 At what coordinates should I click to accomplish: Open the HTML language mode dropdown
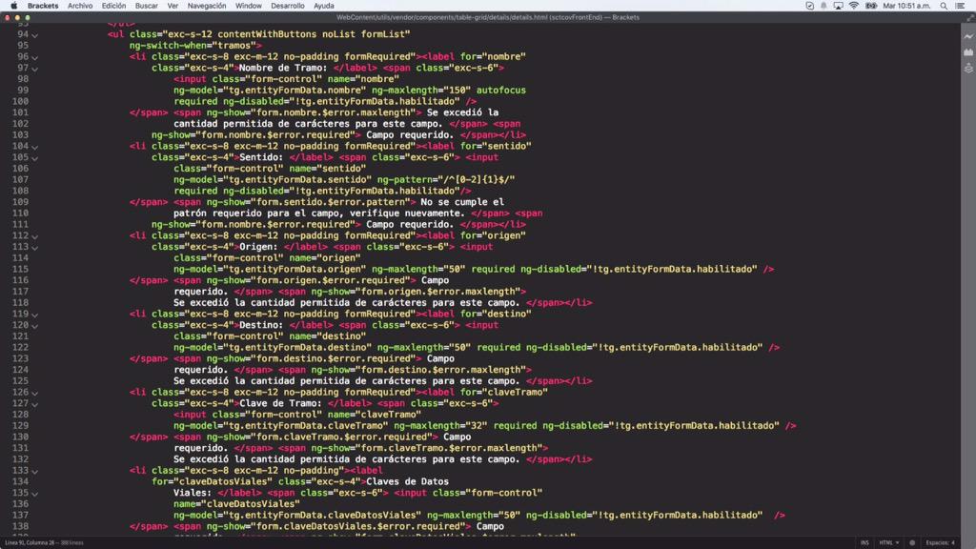click(x=889, y=542)
